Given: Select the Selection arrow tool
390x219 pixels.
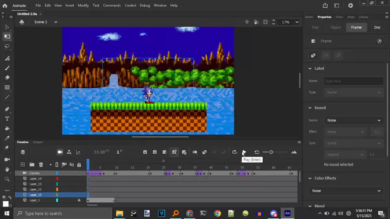Looking at the screenshot, I should point(7,27).
